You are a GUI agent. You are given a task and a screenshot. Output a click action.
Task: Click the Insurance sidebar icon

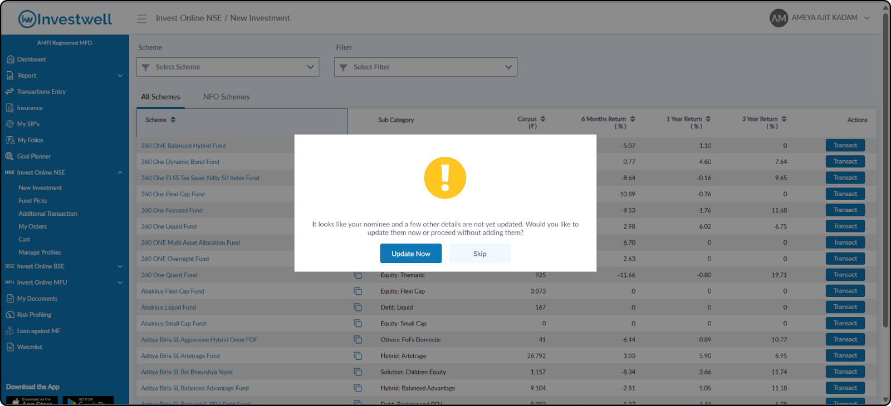coord(10,108)
